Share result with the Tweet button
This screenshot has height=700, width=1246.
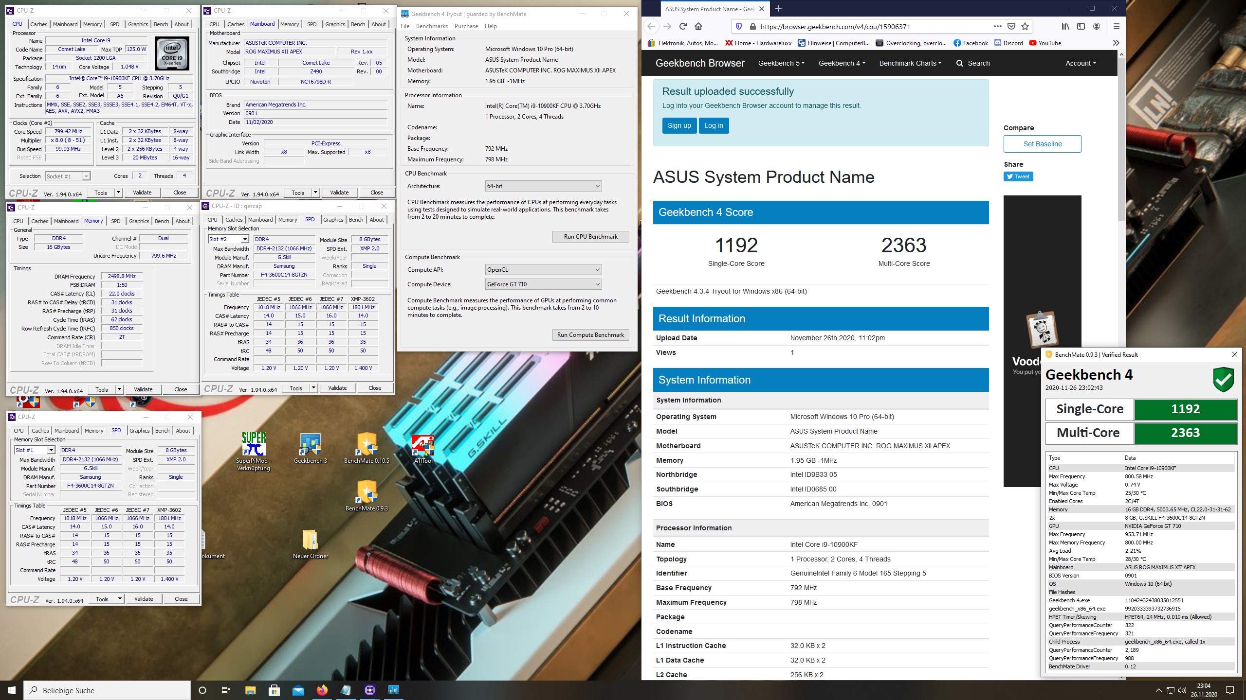coord(1018,176)
